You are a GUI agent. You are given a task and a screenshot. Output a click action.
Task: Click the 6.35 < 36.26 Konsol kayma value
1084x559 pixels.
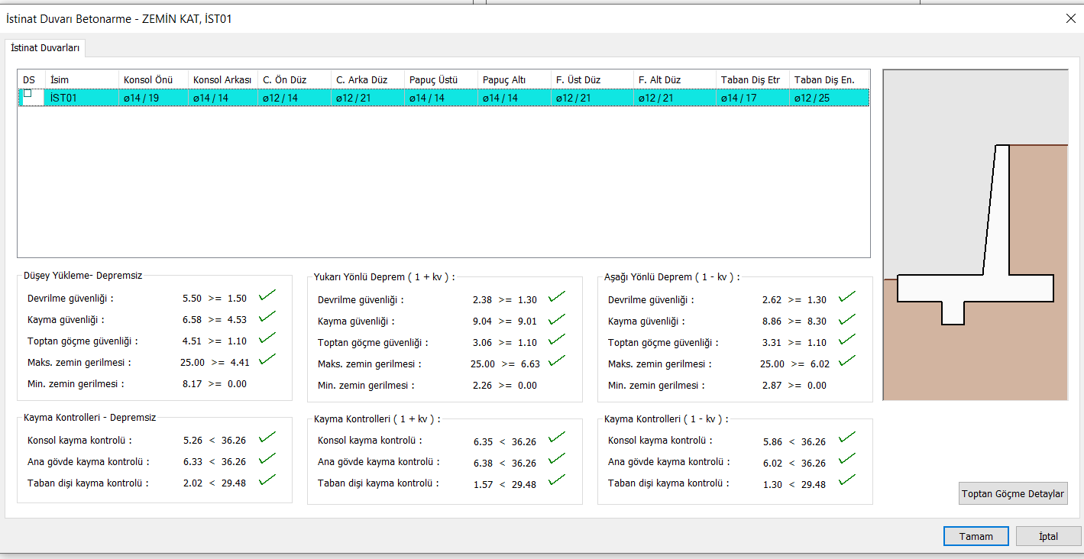pos(505,442)
